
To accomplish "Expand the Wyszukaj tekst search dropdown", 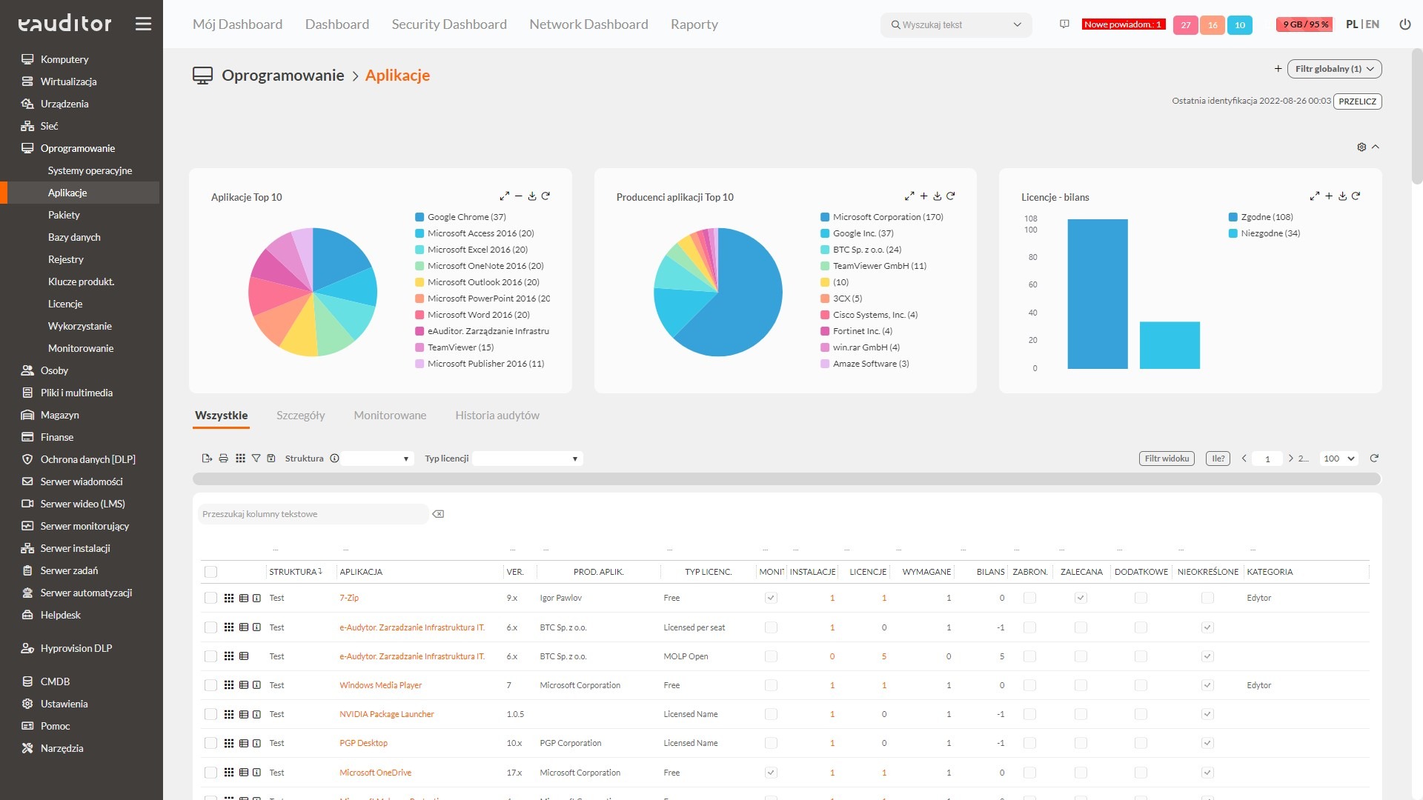I will (1017, 24).
